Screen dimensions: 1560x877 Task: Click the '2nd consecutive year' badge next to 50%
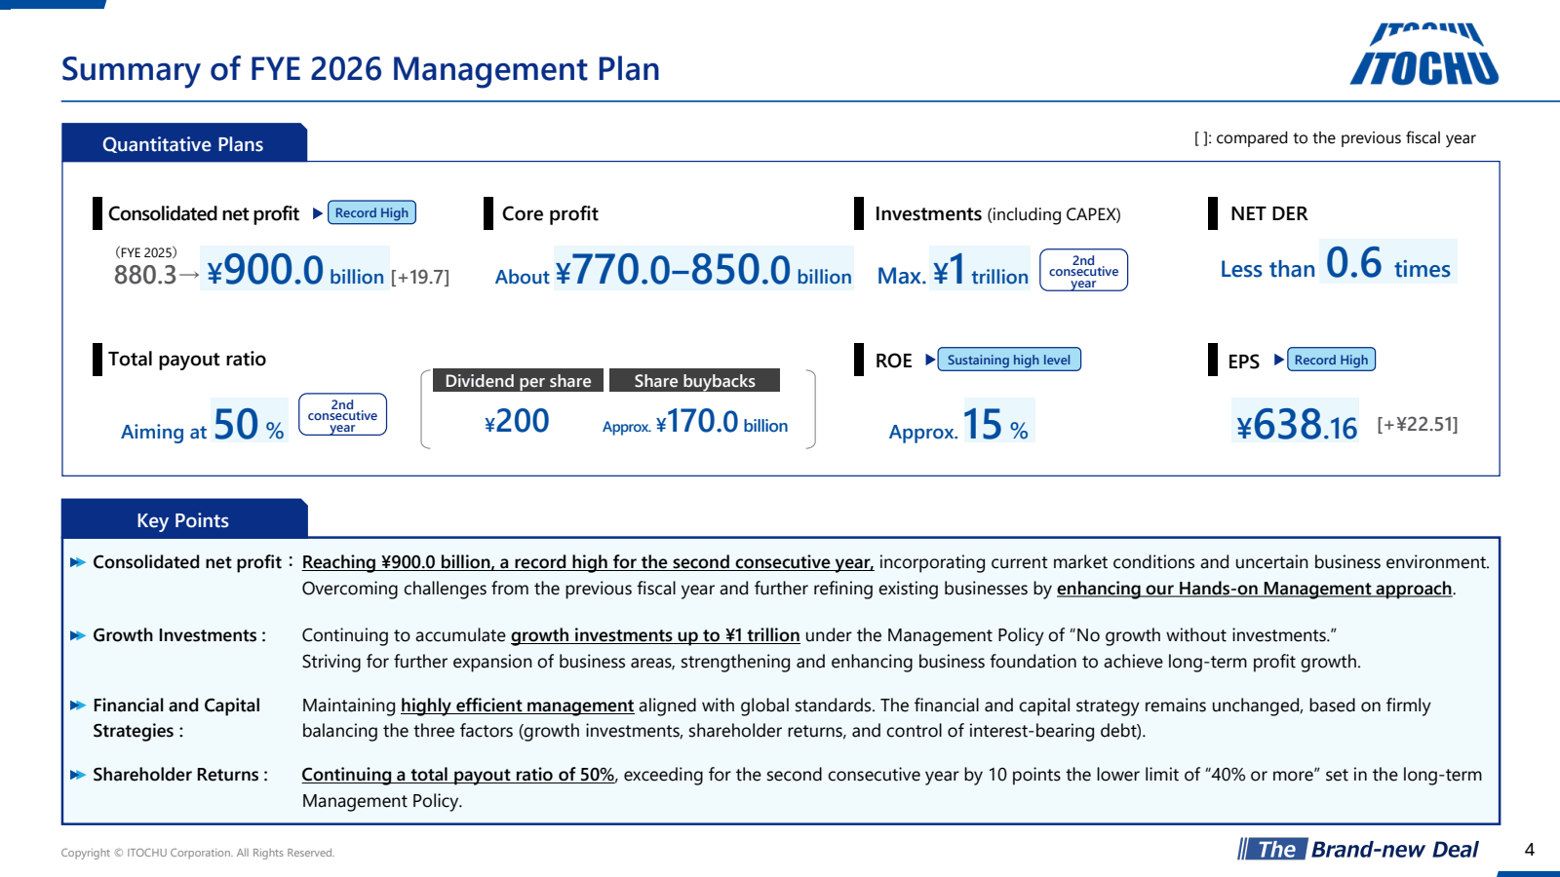[342, 415]
